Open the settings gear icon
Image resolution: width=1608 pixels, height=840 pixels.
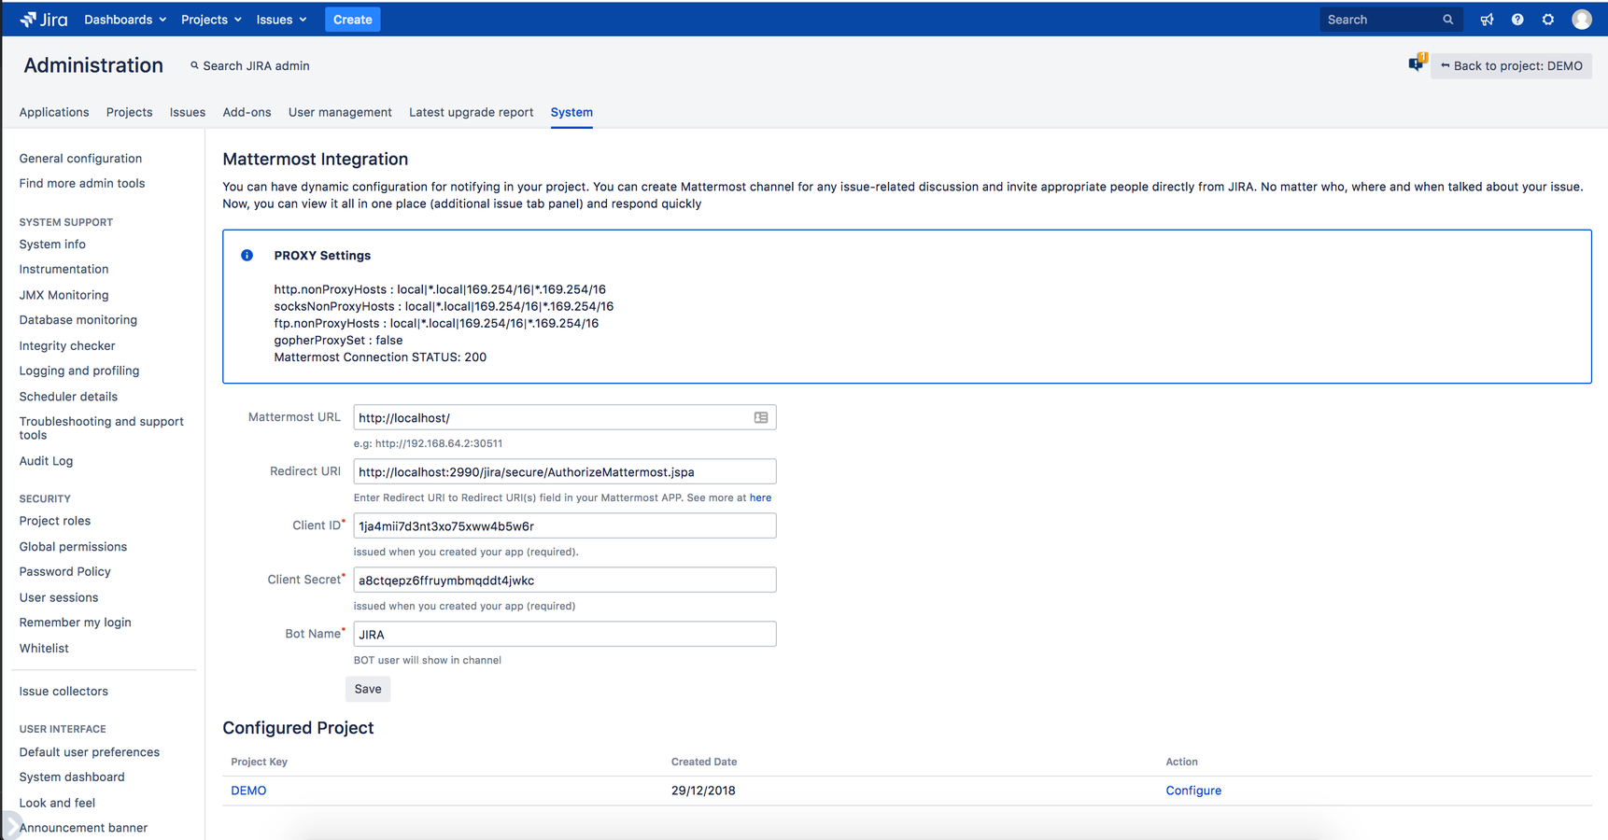[x=1548, y=20]
